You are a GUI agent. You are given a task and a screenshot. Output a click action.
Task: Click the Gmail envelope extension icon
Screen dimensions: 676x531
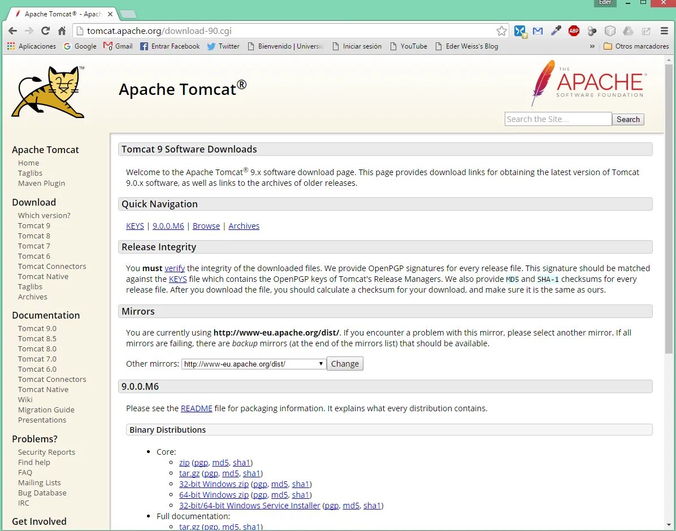tap(538, 31)
